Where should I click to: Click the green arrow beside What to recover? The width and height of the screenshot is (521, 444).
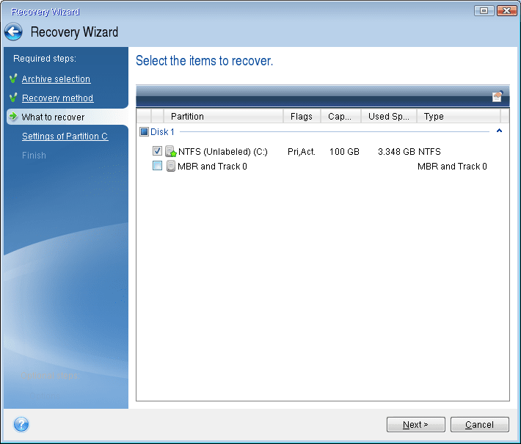click(12, 117)
